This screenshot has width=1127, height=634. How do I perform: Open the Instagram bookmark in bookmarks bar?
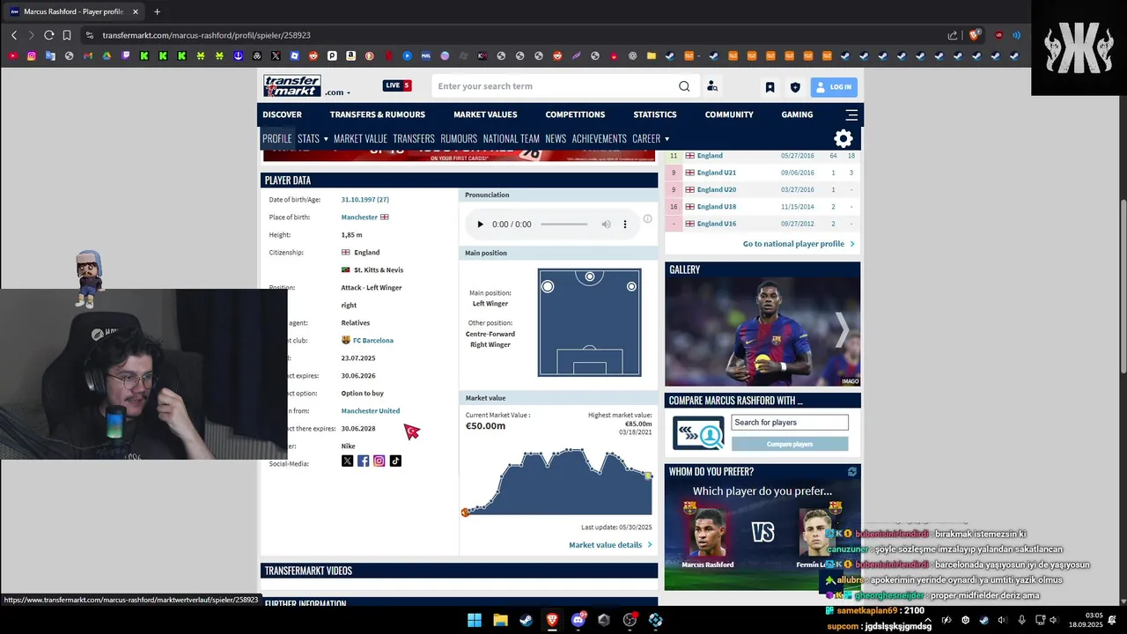[32, 55]
